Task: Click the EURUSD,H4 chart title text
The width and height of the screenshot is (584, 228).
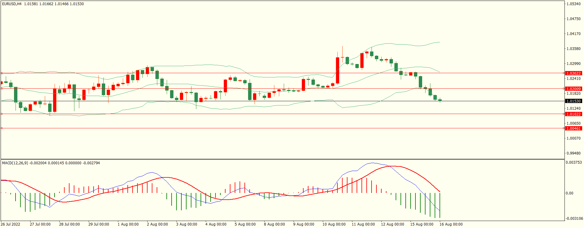Action: tap(12, 4)
